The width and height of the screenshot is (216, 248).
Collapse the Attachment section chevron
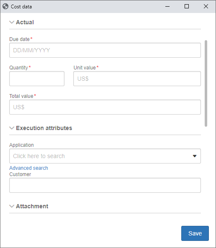12,206
